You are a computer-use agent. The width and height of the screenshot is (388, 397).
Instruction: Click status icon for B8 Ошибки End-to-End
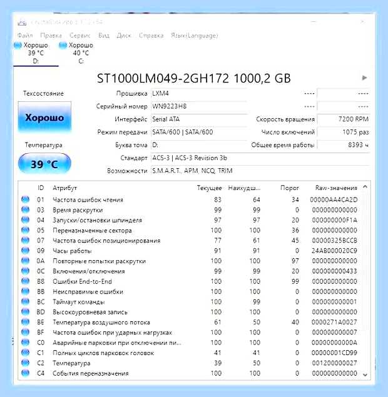(25, 281)
